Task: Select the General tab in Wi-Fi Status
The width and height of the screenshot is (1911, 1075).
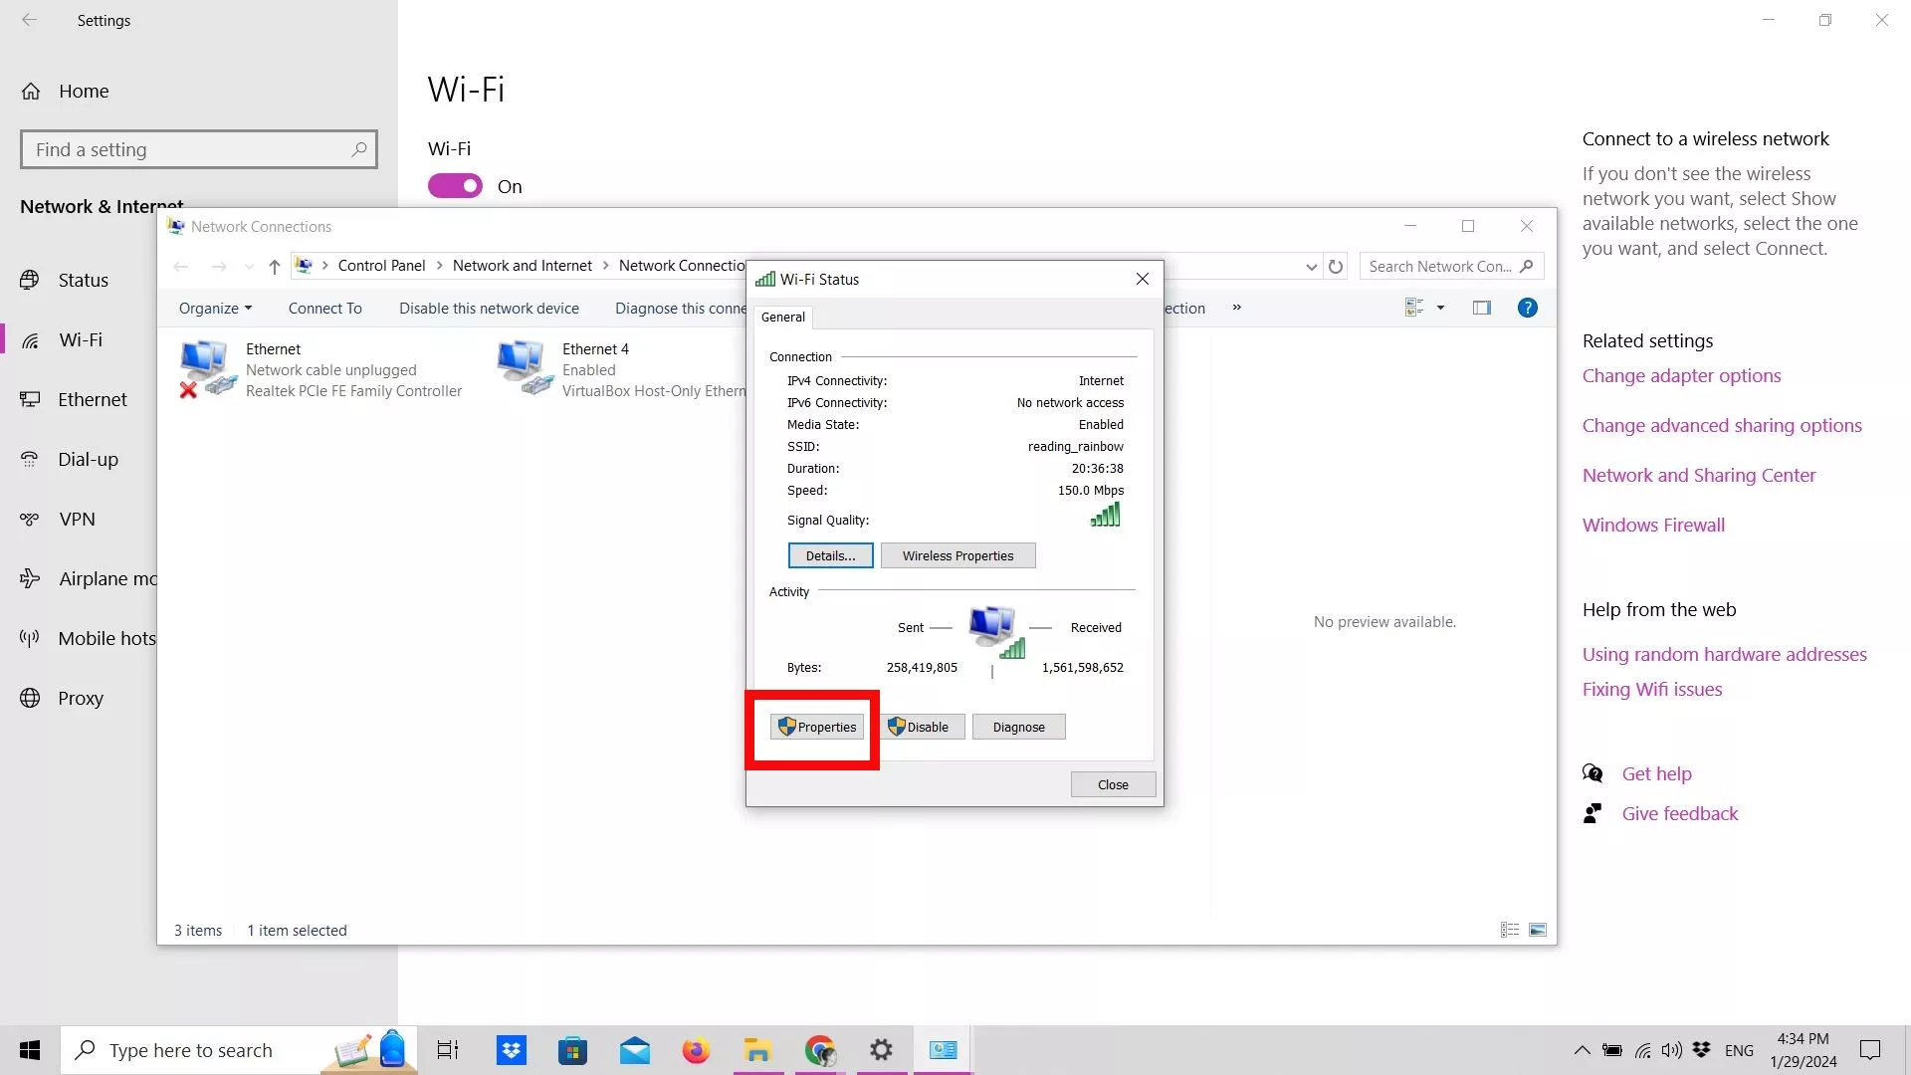Action: point(782,318)
